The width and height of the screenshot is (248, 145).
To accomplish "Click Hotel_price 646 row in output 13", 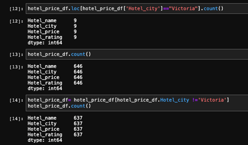I will coord(55,77).
